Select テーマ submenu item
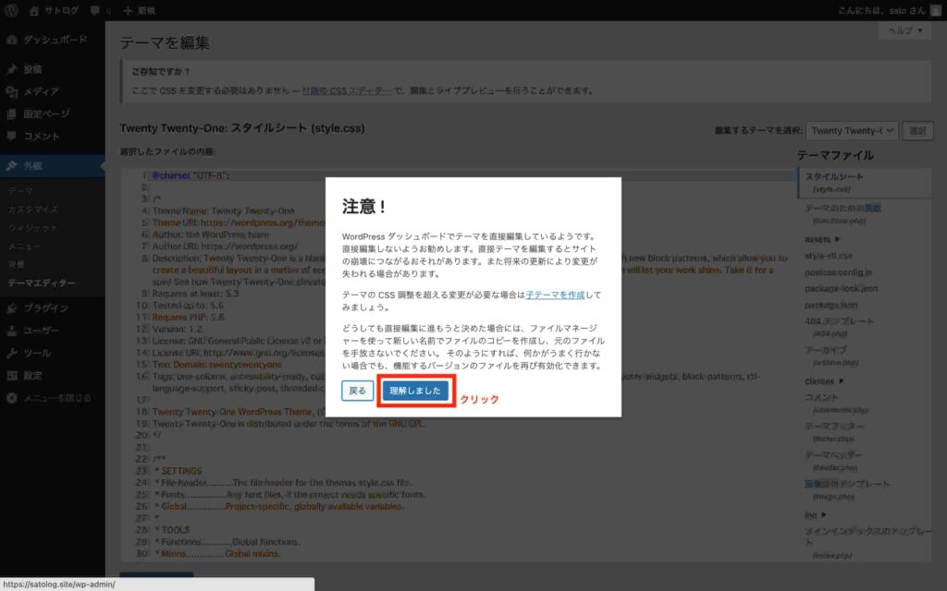The width and height of the screenshot is (947, 591). click(20, 190)
